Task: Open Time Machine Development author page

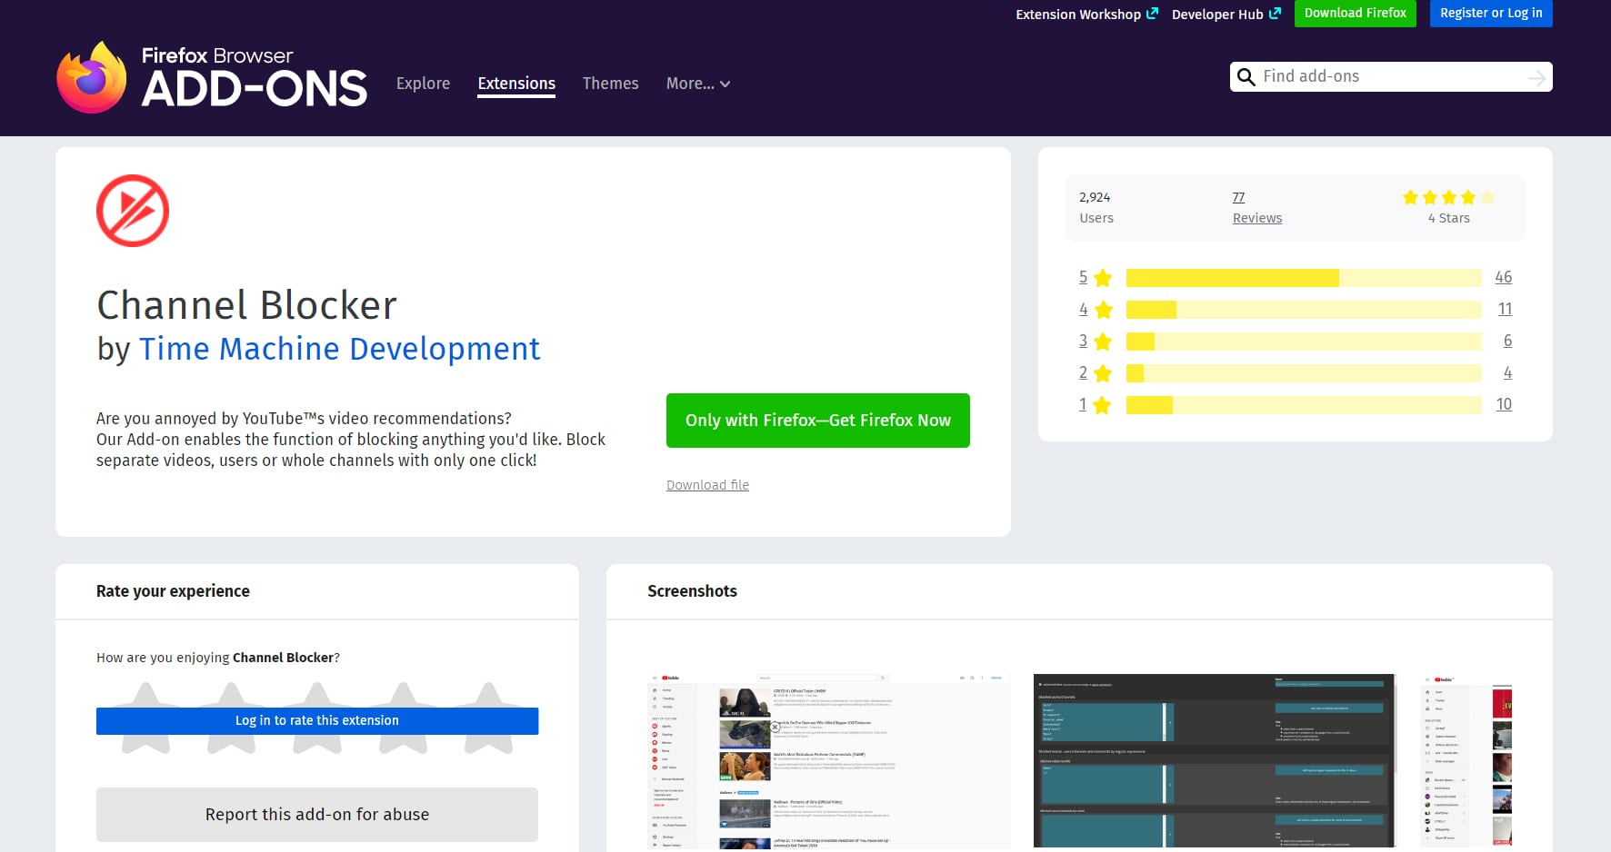Action: point(339,349)
